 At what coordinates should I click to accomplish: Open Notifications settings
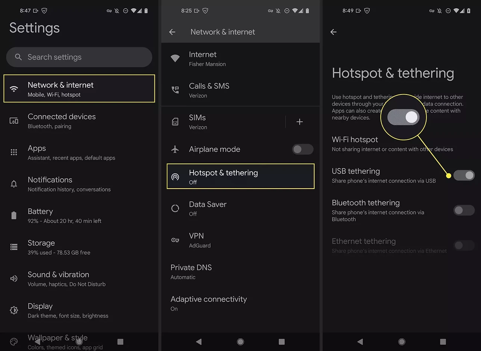click(79, 184)
